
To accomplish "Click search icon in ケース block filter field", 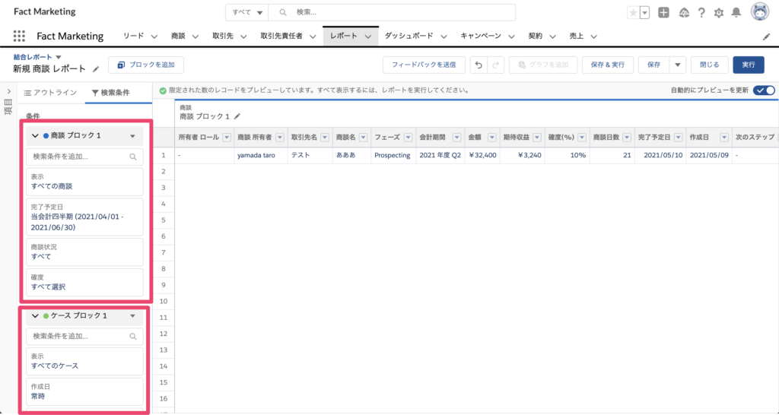I will (133, 337).
